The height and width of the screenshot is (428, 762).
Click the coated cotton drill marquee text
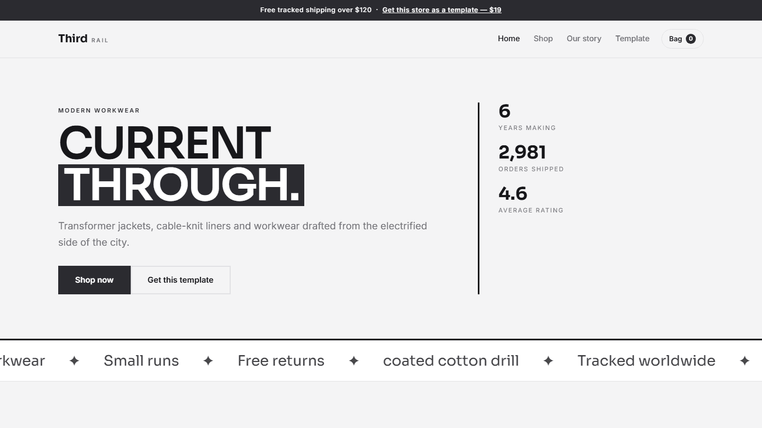pyautogui.click(x=451, y=361)
